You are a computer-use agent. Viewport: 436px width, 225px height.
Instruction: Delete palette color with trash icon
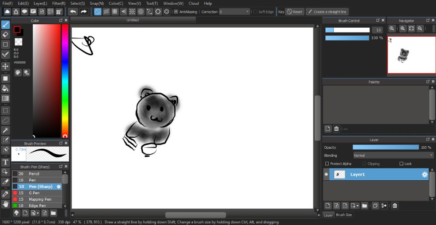[336, 129]
